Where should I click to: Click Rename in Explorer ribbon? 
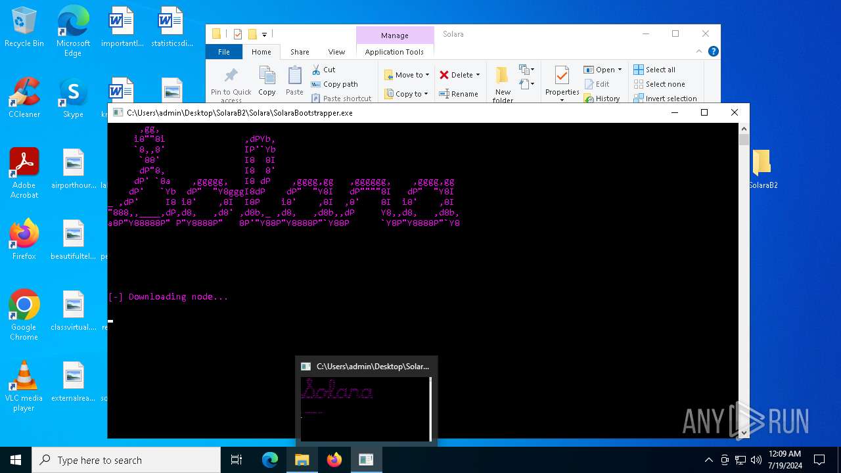[x=459, y=94]
